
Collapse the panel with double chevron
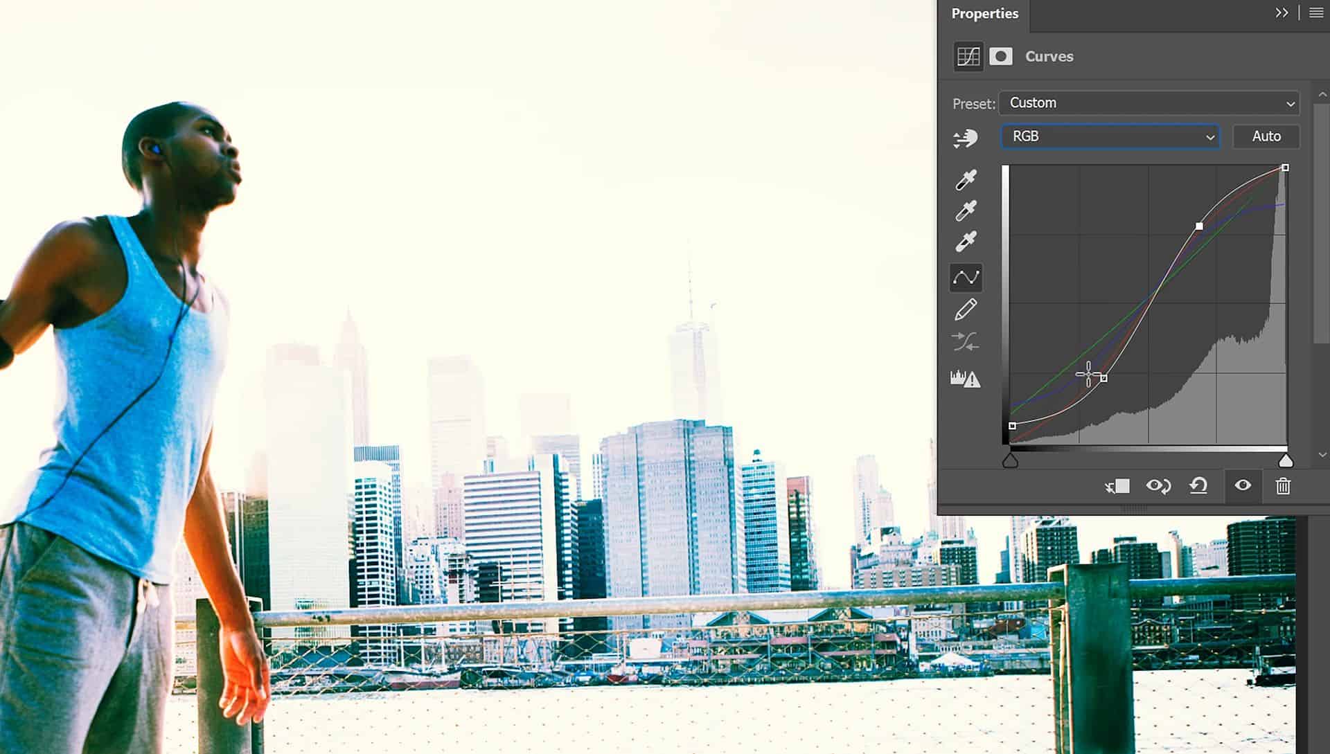pos(1282,13)
